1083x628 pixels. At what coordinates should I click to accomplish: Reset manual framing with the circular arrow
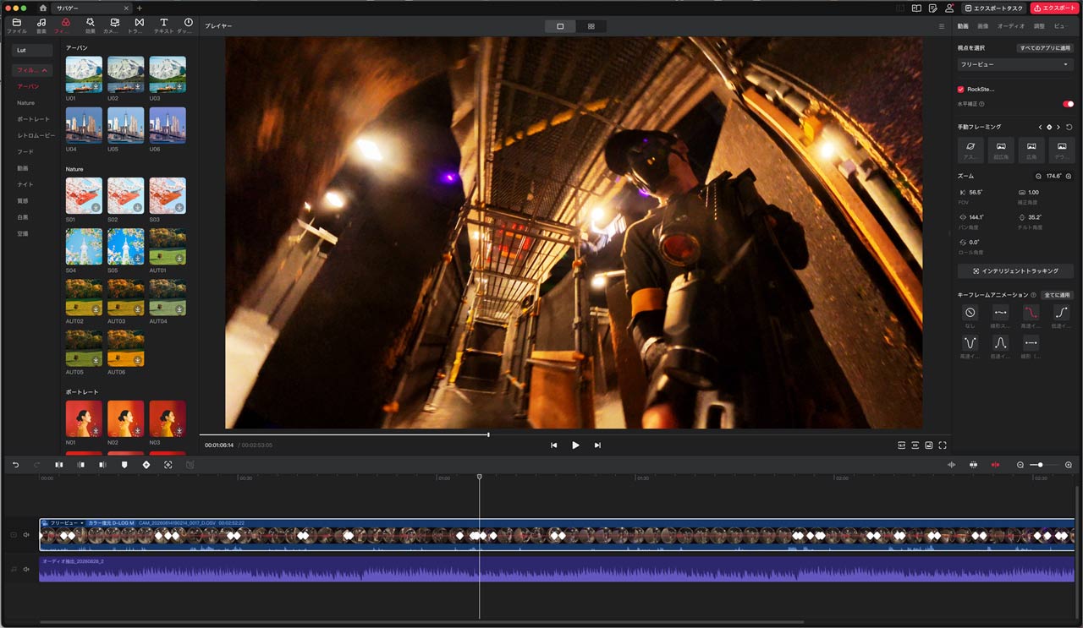click(x=1069, y=127)
